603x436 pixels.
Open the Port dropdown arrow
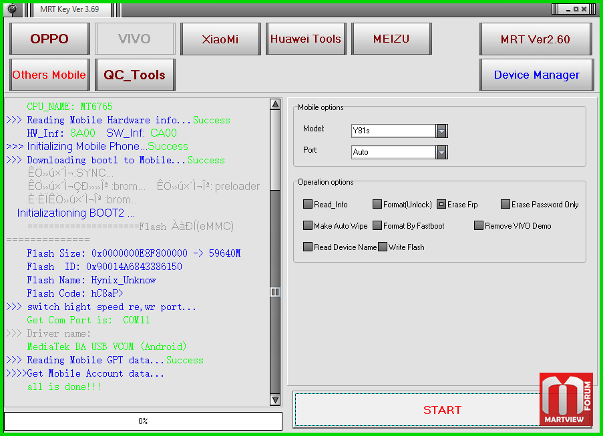(x=441, y=152)
